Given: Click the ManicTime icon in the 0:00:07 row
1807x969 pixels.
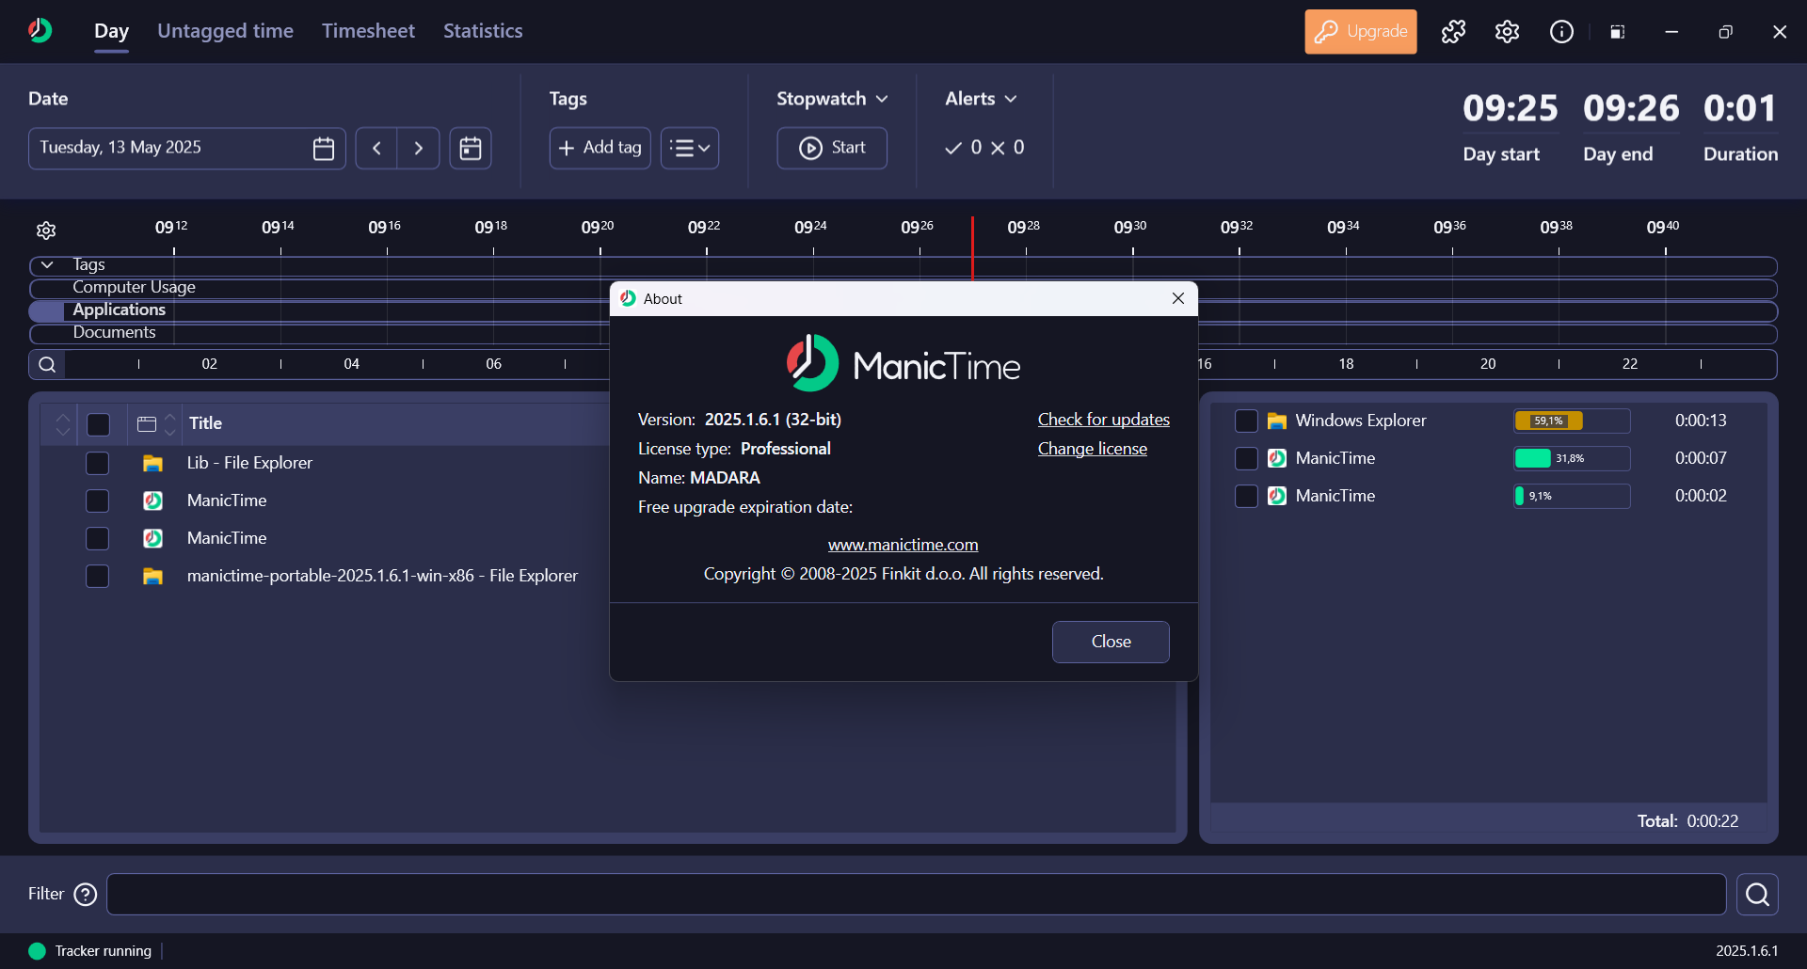Looking at the screenshot, I should click(x=1277, y=458).
